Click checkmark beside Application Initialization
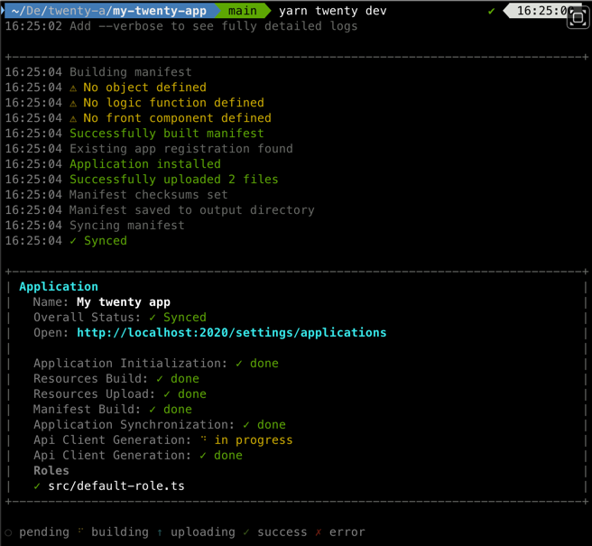This screenshot has height=546, width=592. [x=238, y=364]
